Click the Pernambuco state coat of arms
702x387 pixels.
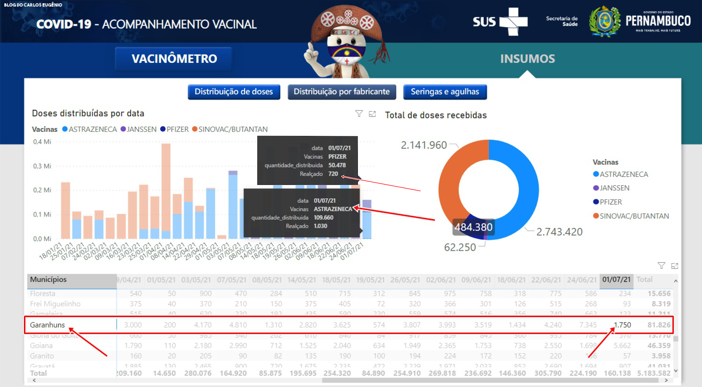click(x=605, y=21)
